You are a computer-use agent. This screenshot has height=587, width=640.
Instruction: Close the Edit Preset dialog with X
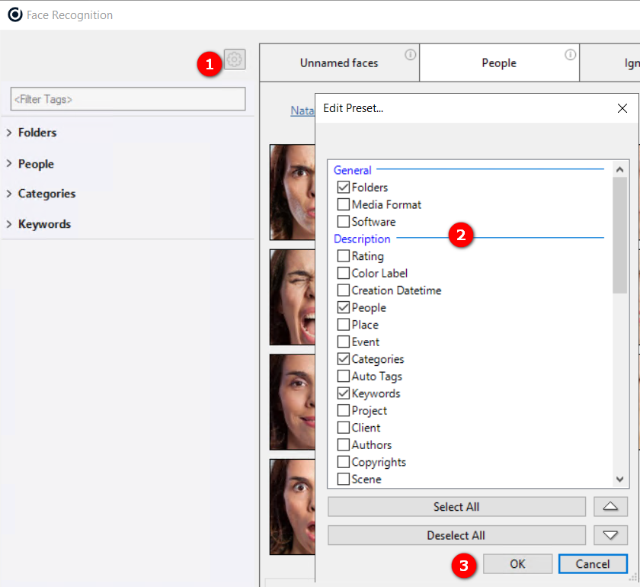click(622, 108)
